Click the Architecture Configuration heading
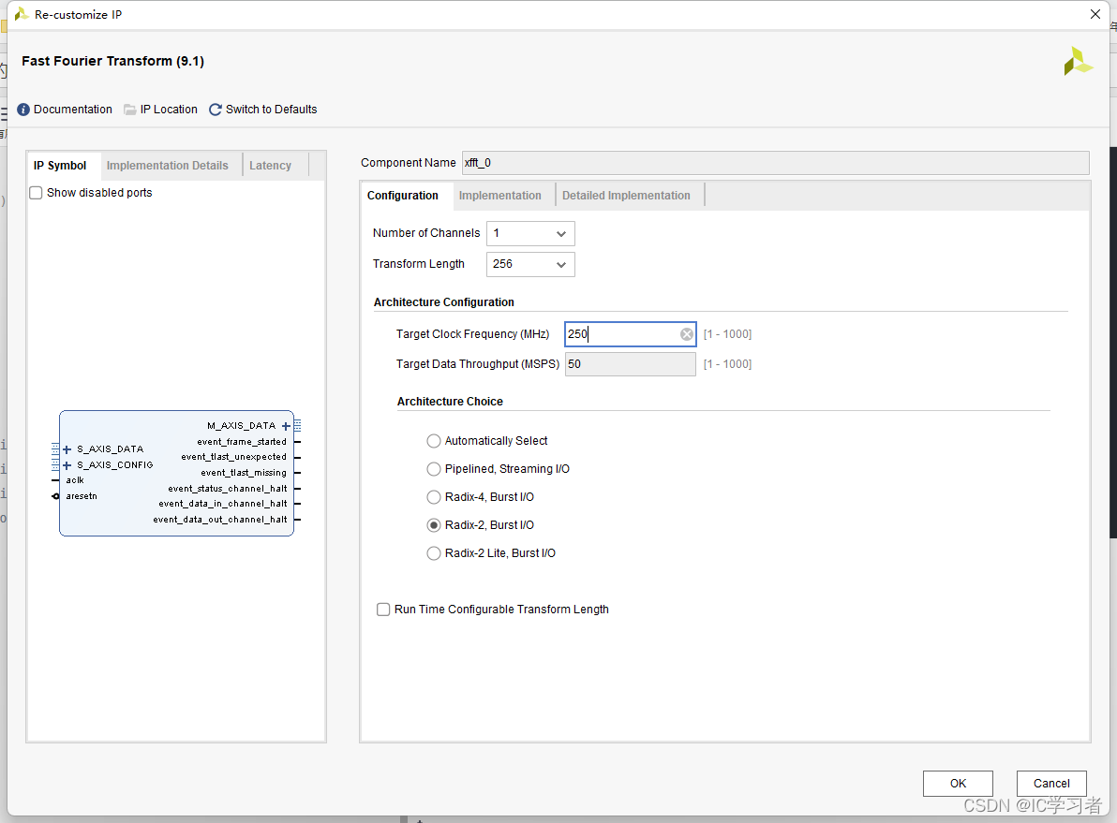 click(x=444, y=302)
